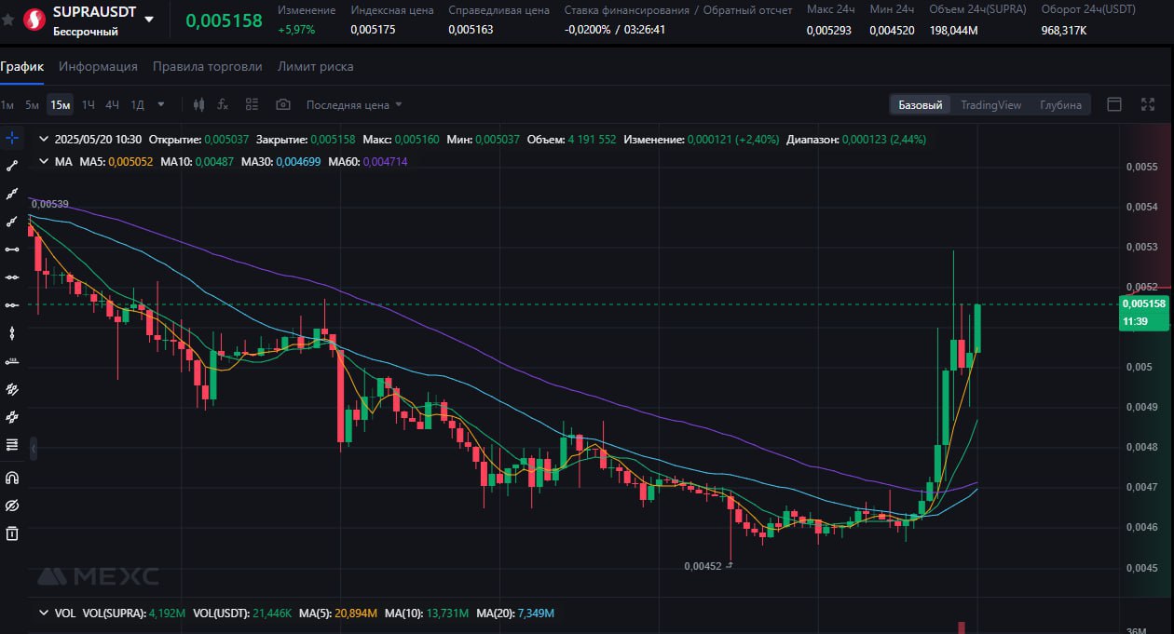This screenshot has height=634, width=1174.
Task: Collapse the drawing toolbar with side handle
Action: click(34, 449)
